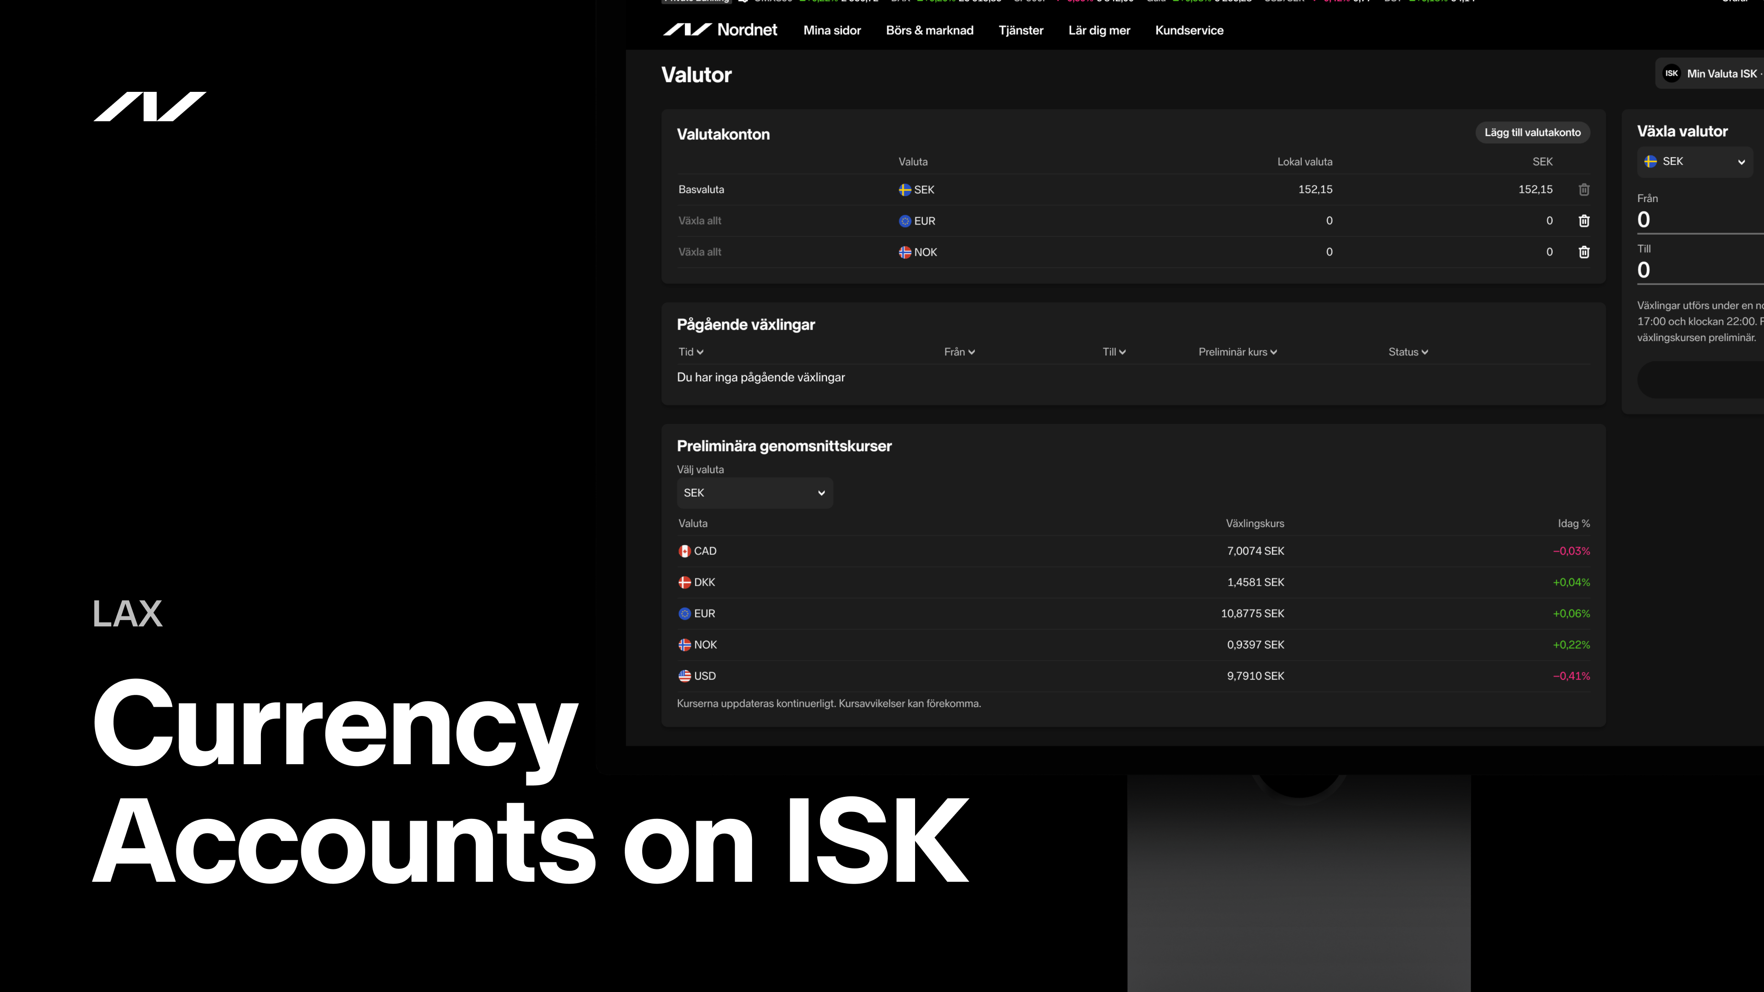Click the DKK rate 1,4581 SEK
This screenshot has width=1764, height=992.
tap(1255, 583)
